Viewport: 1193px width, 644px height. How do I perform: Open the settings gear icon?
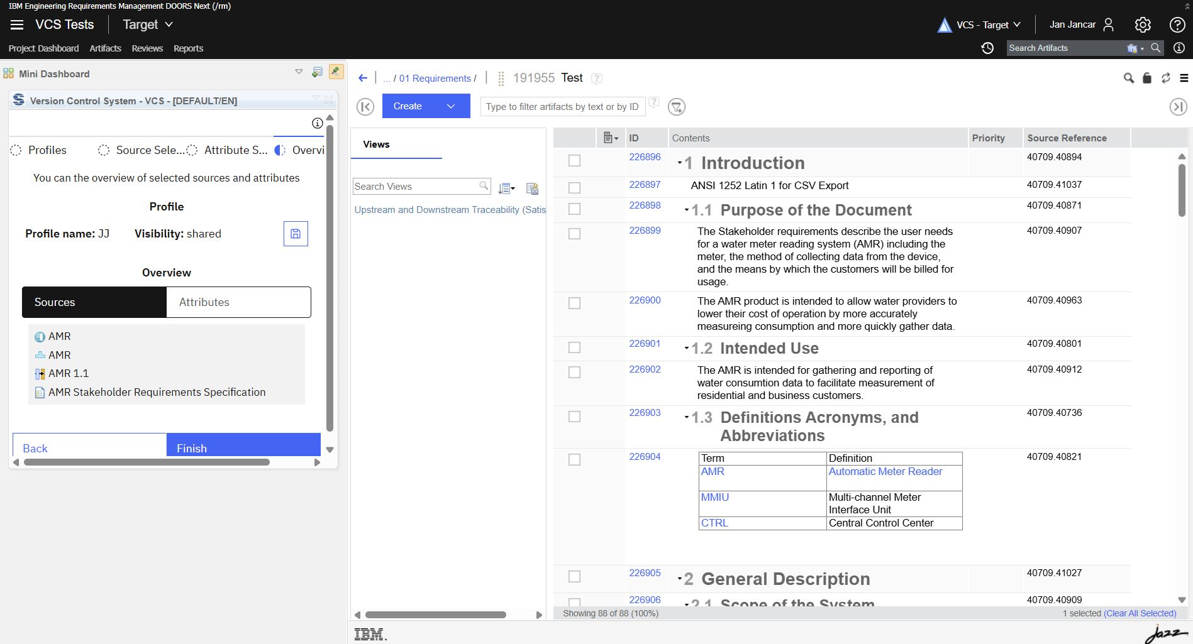tap(1142, 25)
